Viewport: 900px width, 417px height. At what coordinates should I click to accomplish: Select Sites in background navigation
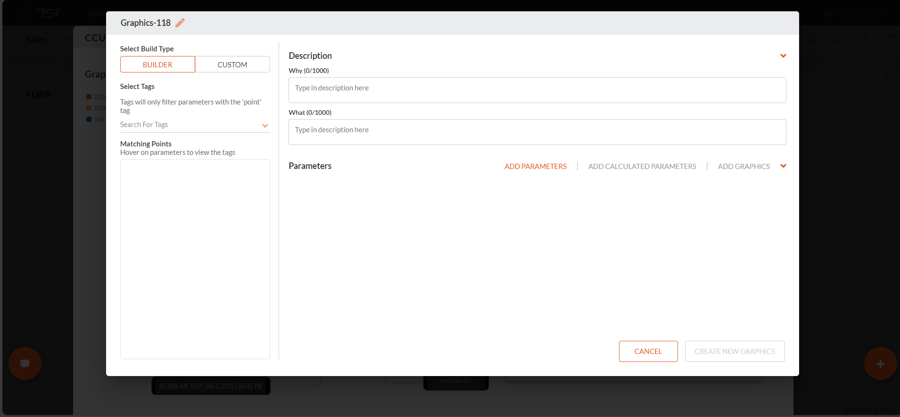click(x=36, y=40)
